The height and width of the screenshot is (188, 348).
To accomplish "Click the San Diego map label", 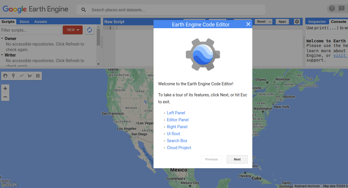I will [139, 134].
